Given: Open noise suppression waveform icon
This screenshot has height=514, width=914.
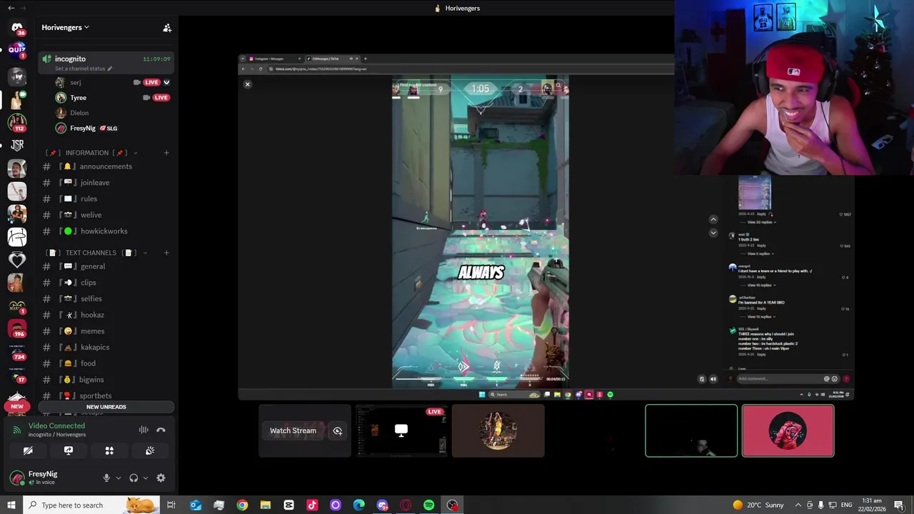Looking at the screenshot, I should (144, 430).
